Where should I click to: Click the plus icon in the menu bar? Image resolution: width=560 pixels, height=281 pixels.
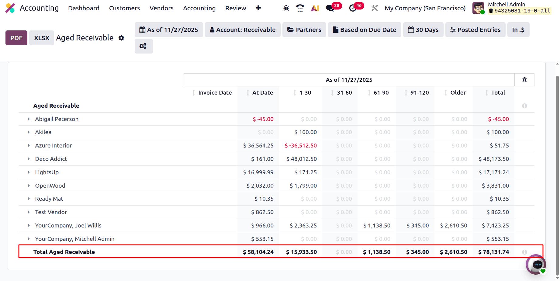258,8
